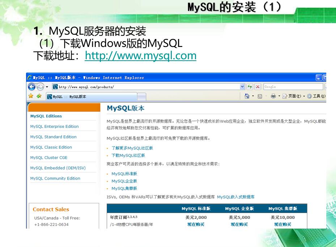
Task: Expand the 页面(P) dropdown arrow
Action: tap(304, 96)
